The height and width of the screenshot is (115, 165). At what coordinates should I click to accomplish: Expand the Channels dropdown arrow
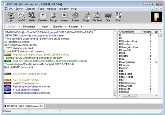(65, 27)
